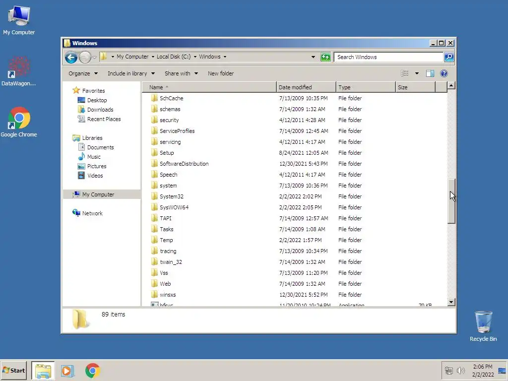Screen dimensions: 508x381
Task: Select the SoftwareDistribution folder icon
Action: click(x=155, y=163)
